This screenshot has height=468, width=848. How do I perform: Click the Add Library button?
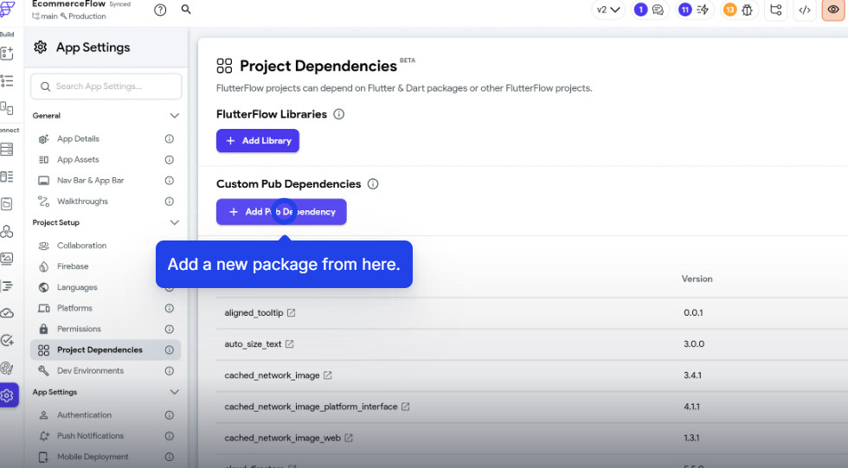click(258, 140)
